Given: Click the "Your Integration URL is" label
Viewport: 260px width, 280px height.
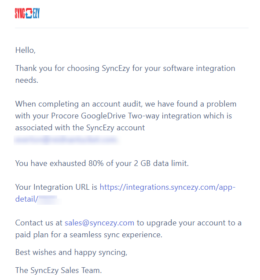Looking at the screenshot, I should point(56,187).
